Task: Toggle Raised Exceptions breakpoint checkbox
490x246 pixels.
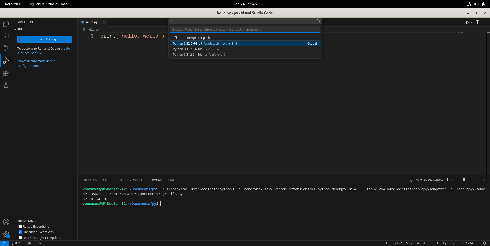Action: click(20, 227)
